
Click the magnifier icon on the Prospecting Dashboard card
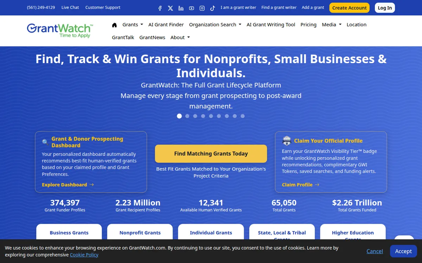[x=45, y=142]
